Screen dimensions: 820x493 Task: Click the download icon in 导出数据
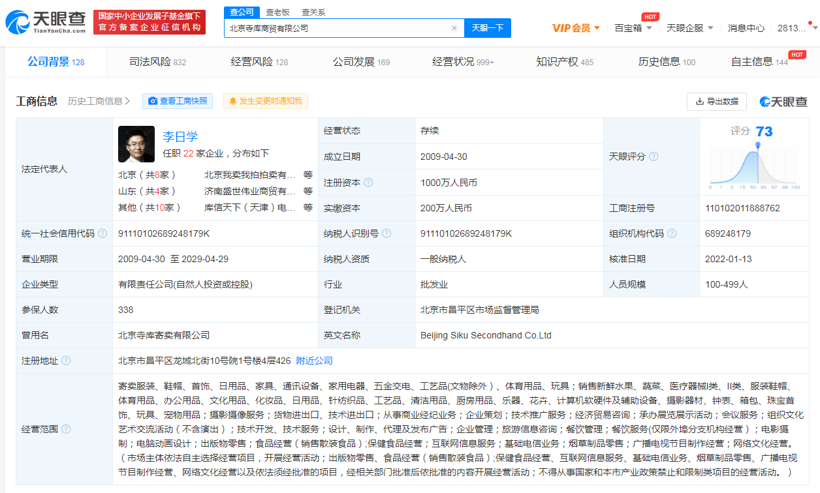tap(700, 102)
